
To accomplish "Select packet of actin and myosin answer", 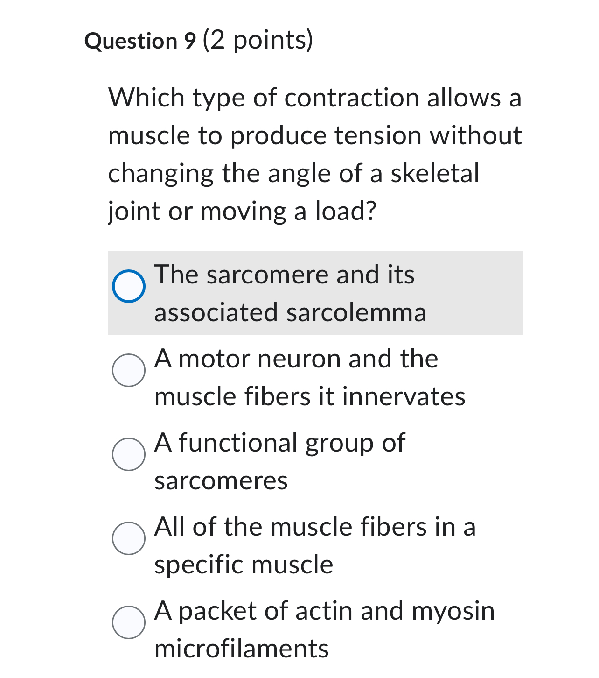I will 324,630.
